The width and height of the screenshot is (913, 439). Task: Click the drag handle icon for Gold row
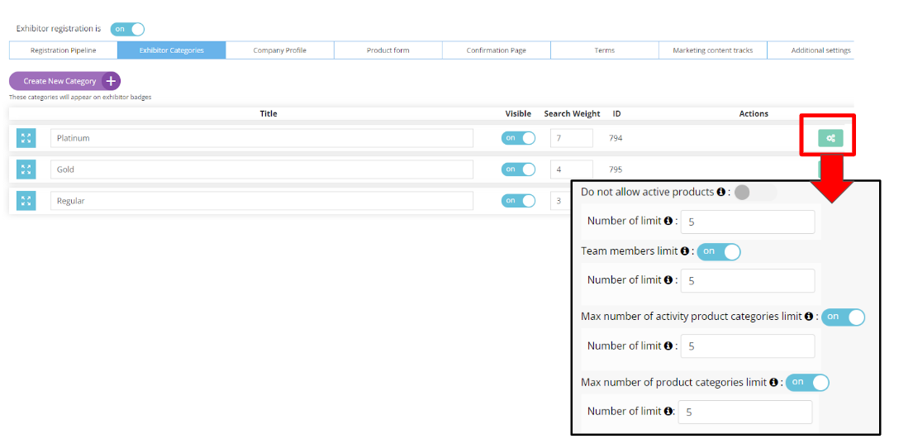point(26,169)
